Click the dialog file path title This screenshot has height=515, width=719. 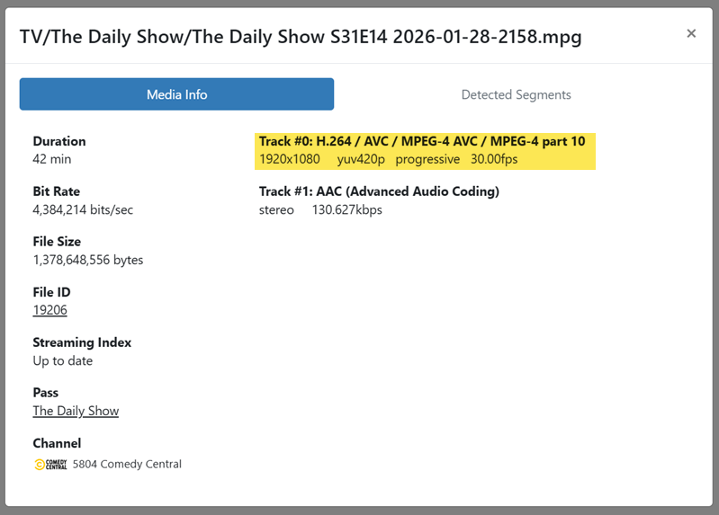(x=301, y=36)
